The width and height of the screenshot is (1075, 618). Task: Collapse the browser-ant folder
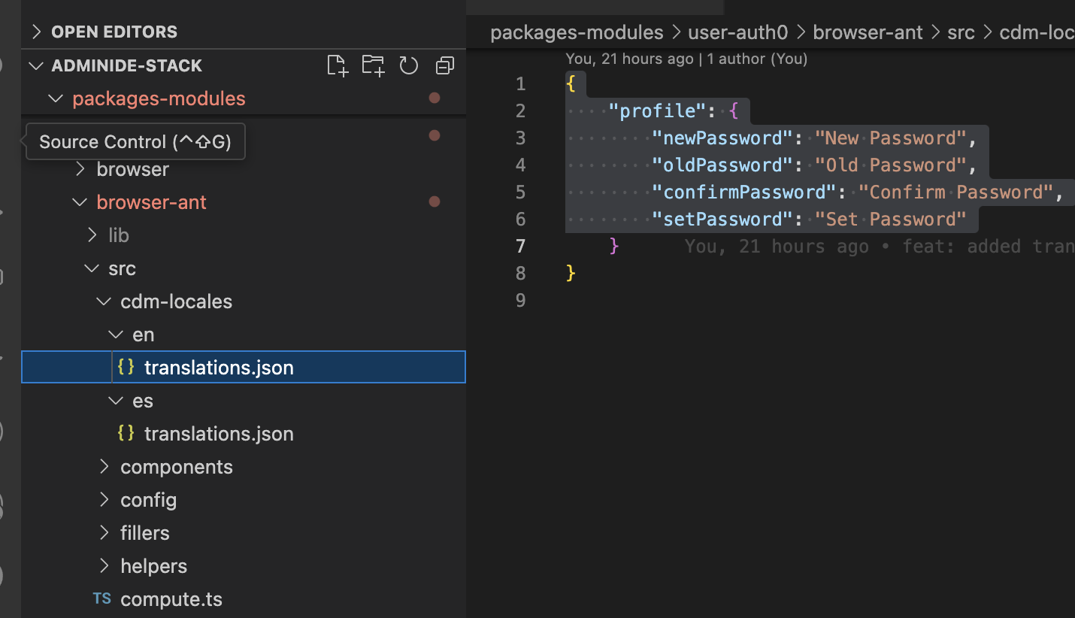(79, 202)
